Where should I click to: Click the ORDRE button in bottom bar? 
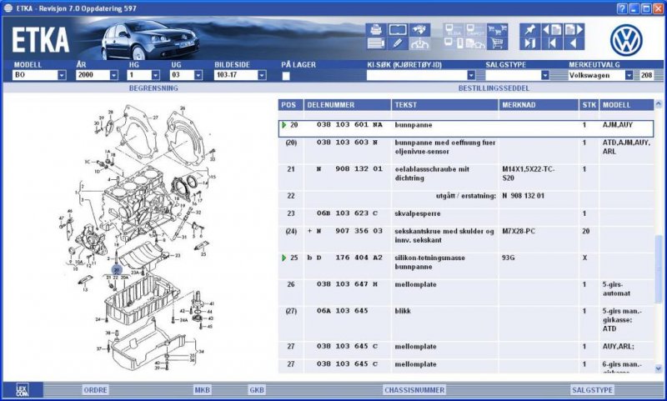95,389
